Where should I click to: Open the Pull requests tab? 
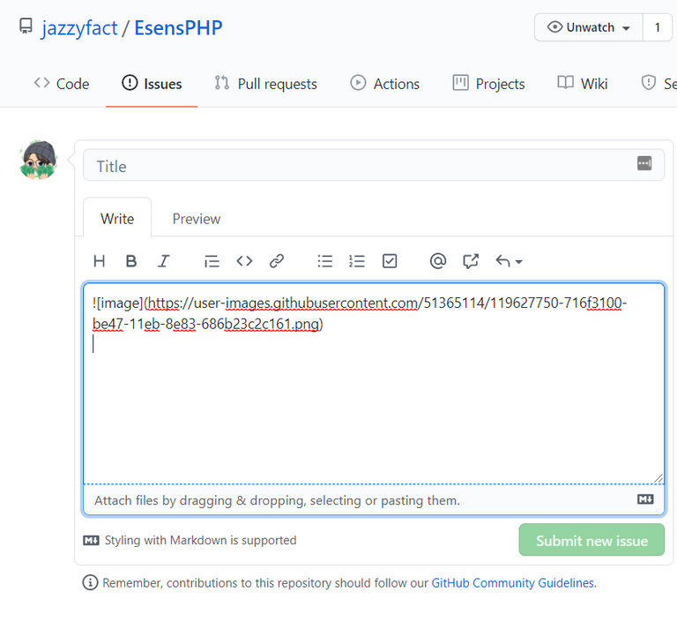pos(265,84)
